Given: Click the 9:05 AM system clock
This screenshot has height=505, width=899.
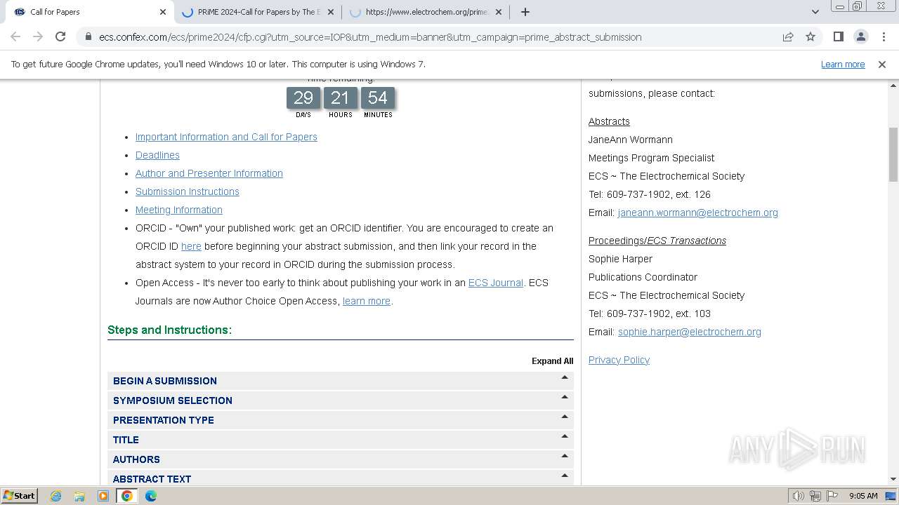Looking at the screenshot, I should 863,496.
